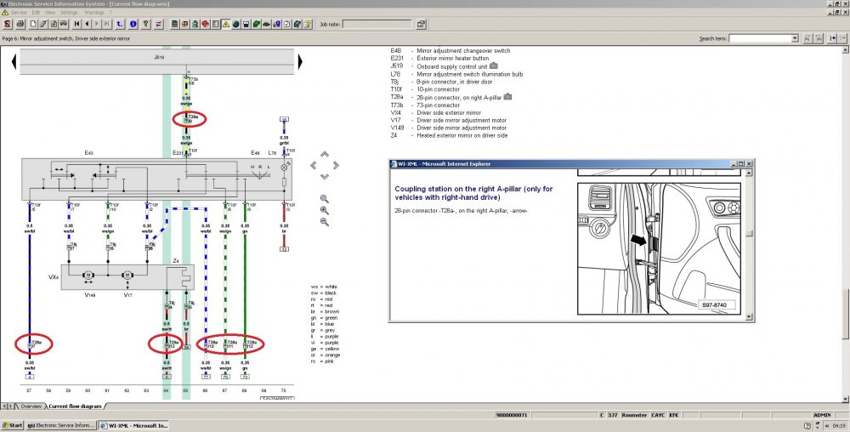Move diagram right with black right triangle

coord(300,62)
